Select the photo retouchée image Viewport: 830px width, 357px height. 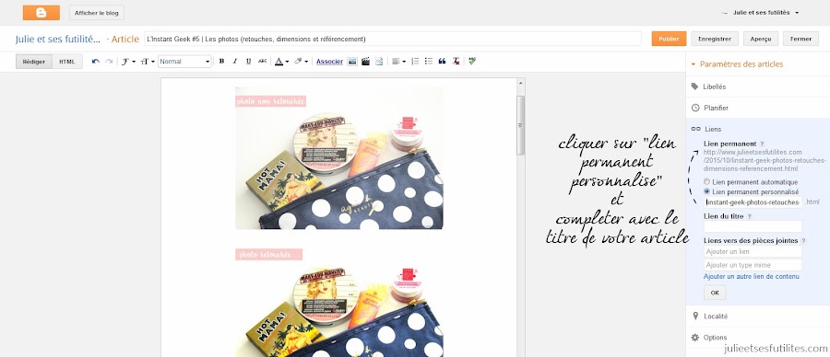pos(339,302)
